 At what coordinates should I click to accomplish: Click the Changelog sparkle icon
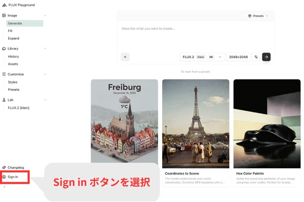click(4, 167)
